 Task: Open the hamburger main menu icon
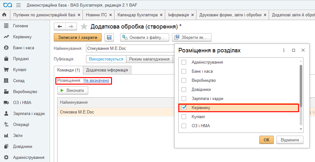pos(18,5)
